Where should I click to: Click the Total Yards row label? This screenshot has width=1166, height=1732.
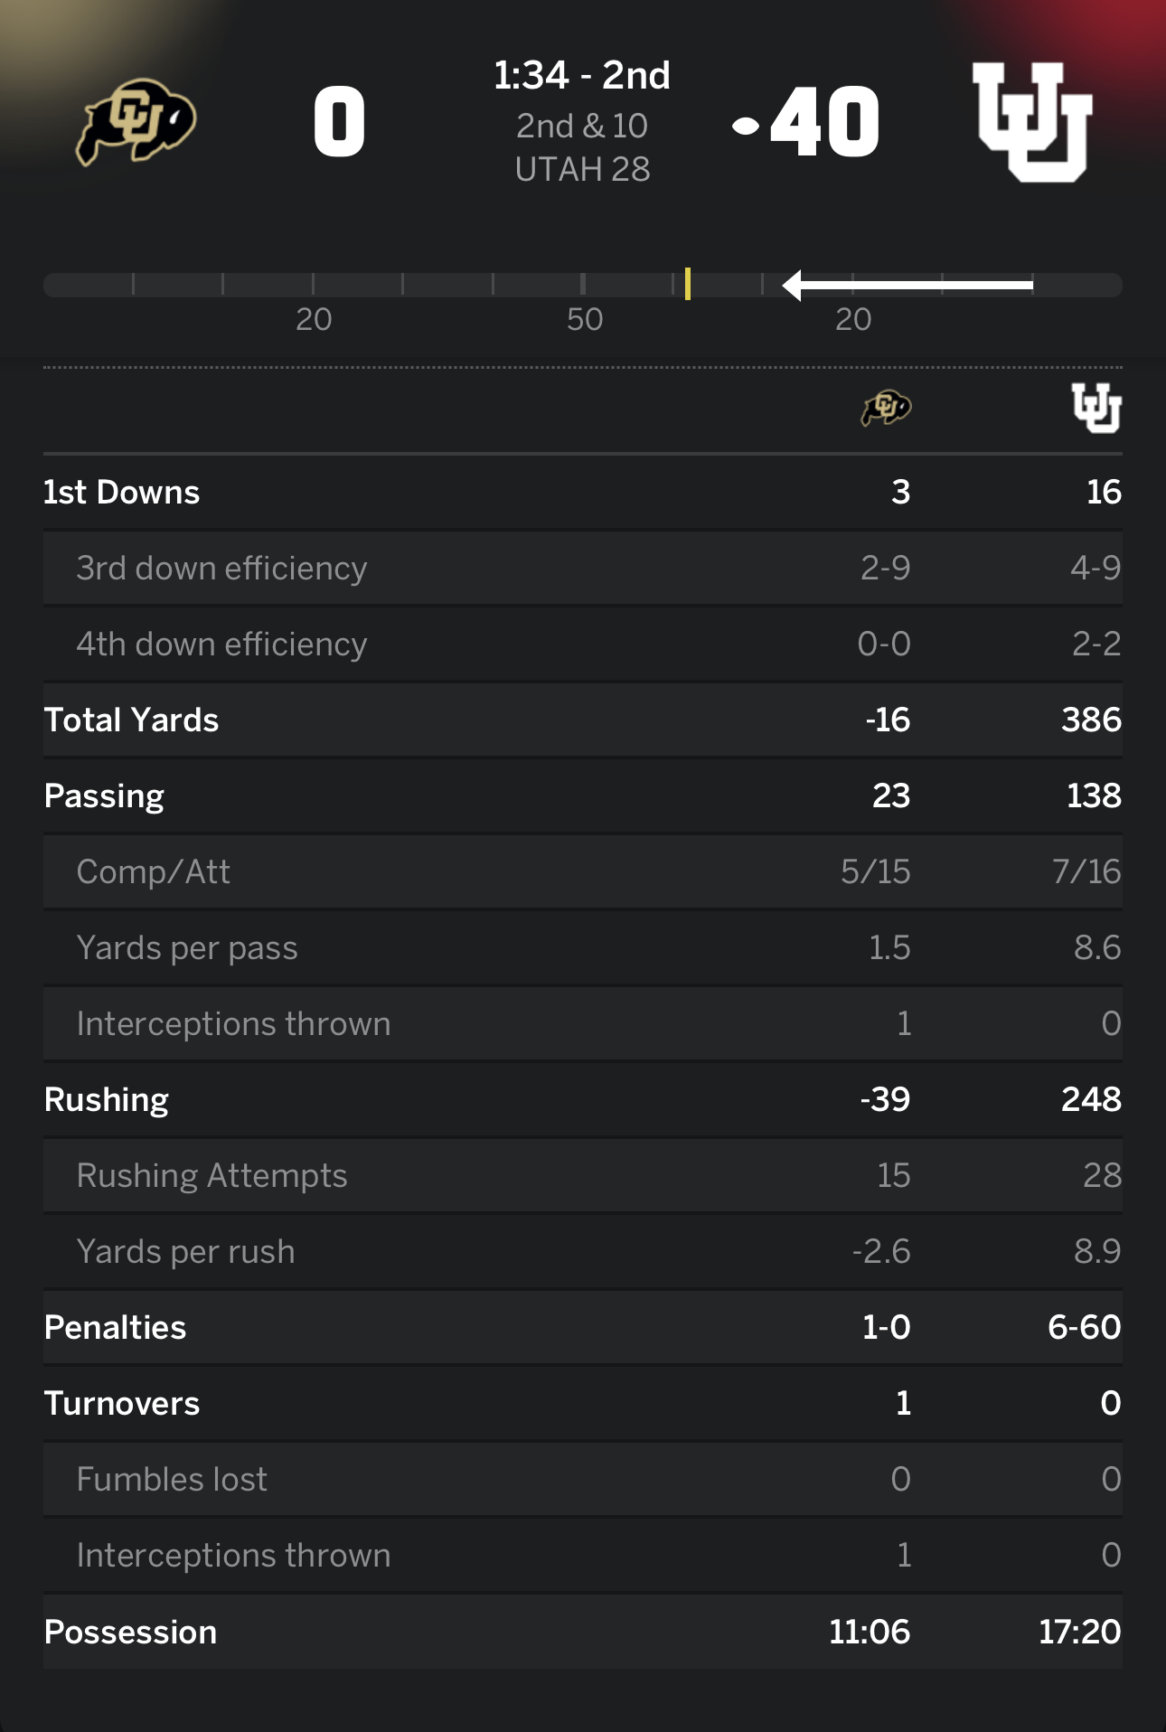coord(132,720)
